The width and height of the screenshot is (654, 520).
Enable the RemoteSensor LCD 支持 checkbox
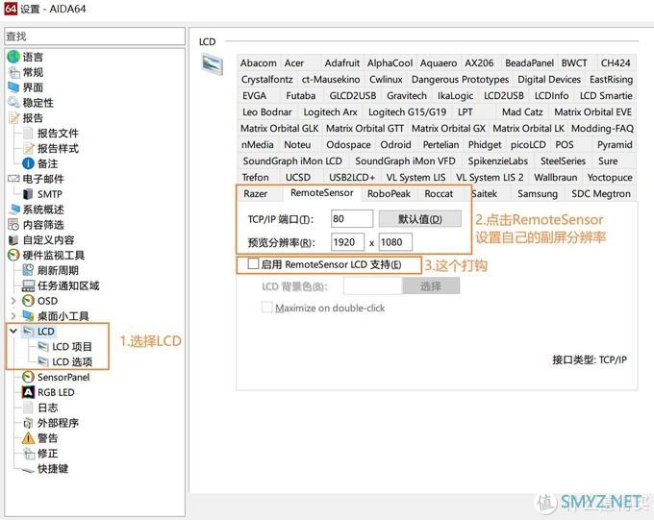pyautogui.click(x=253, y=264)
